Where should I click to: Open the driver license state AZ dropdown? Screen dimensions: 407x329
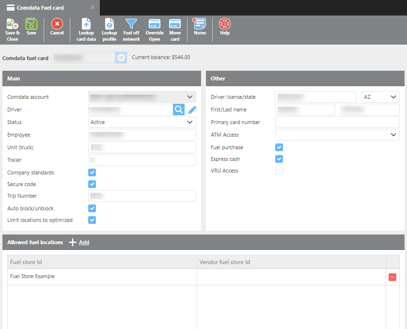pyautogui.click(x=380, y=97)
